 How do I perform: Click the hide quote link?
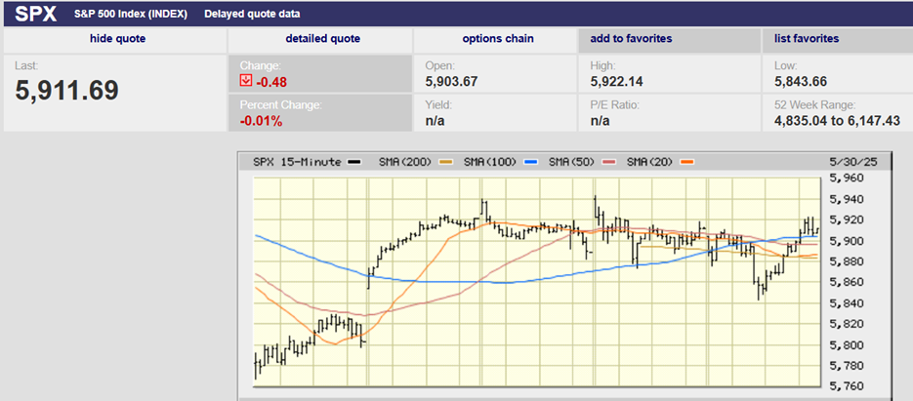(117, 39)
